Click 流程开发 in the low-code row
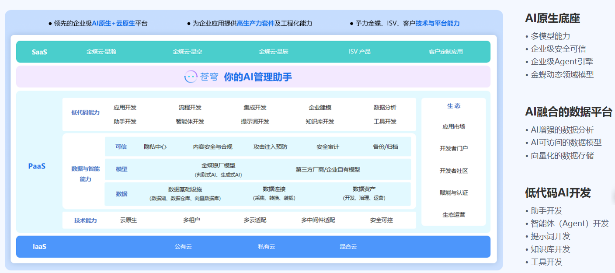The width and height of the screenshot is (615, 273). coord(190,108)
